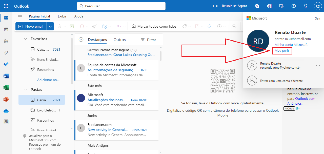Viewport: 324px width, 154px height.
Task: Open the Tips lightbulb icon
Action: coord(306,6)
